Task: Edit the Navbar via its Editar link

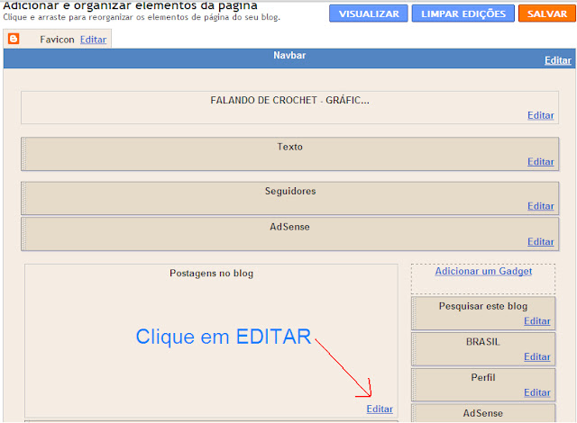Action: coord(558,60)
